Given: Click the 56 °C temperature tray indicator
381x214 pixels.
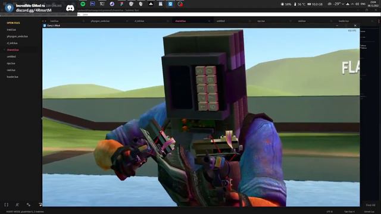Looking at the screenshot, I should 299,4.
